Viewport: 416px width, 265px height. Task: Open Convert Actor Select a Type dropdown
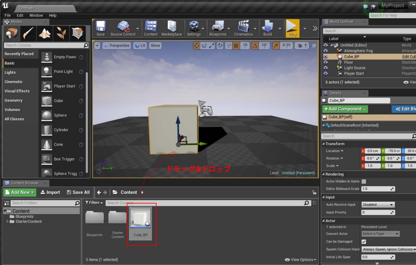click(x=380, y=234)
